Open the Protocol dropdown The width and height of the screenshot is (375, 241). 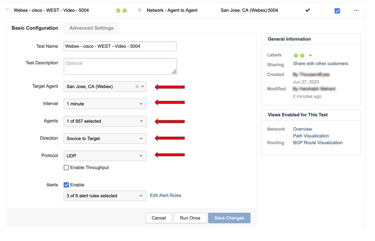[x=105, y=156]
